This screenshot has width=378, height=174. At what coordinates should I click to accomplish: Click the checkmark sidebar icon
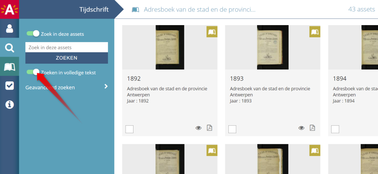(9, 86)
